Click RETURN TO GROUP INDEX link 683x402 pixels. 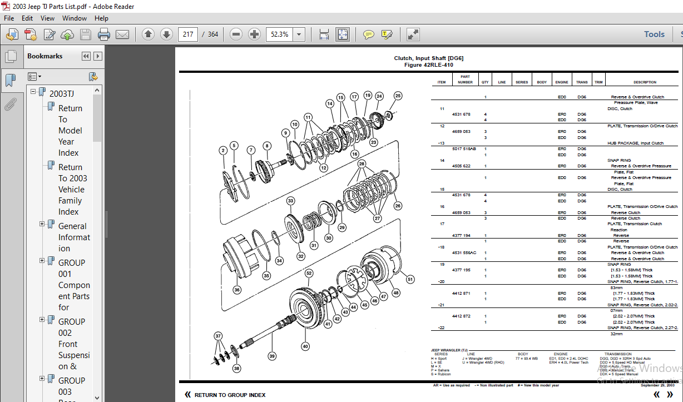[x=230, y=395]
